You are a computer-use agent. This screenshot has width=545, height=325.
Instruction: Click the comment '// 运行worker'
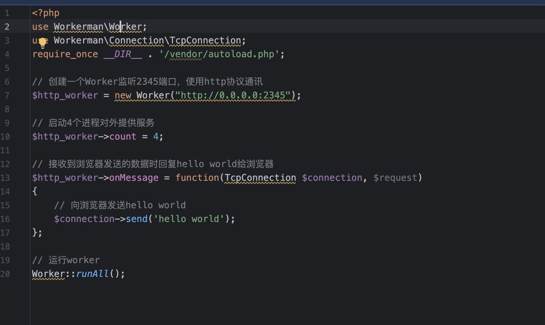click(x=66, y=260)
